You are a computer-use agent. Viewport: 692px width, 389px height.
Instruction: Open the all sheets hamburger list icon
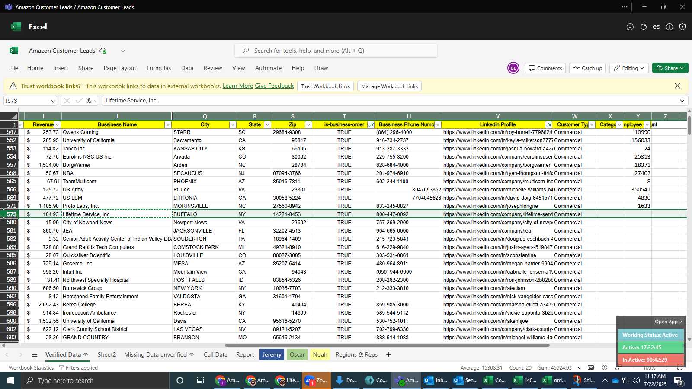tap(35, 354)
